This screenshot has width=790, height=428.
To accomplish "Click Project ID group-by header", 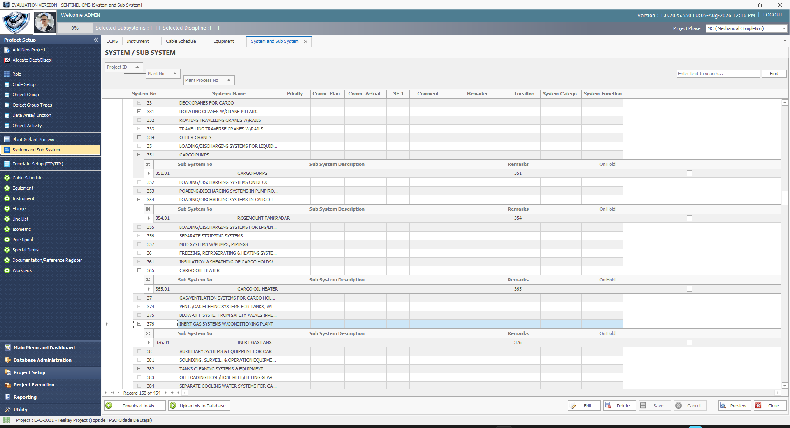I will click(124, 67).
